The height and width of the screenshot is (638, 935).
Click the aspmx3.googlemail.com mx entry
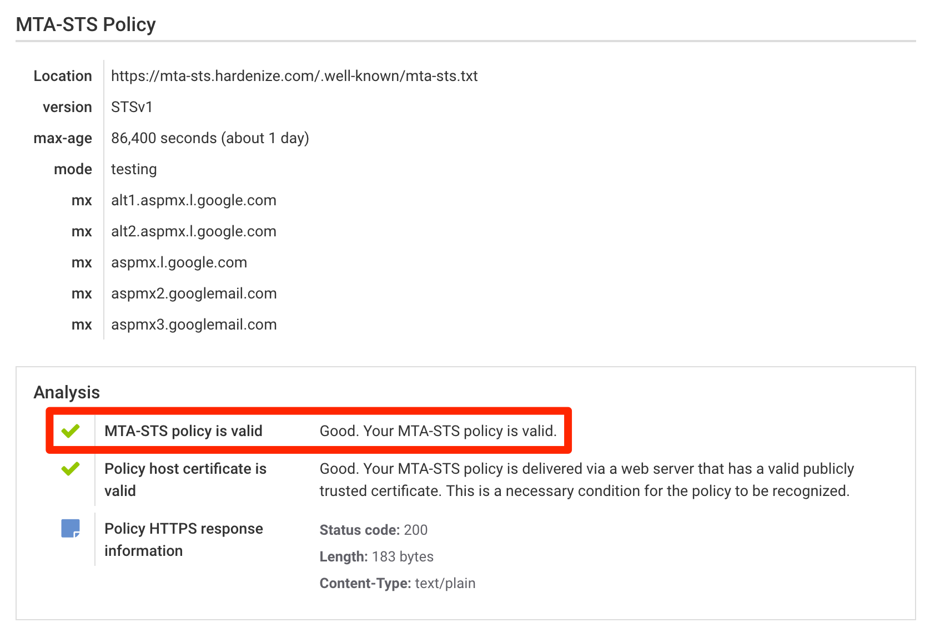[x=194, y=325]
